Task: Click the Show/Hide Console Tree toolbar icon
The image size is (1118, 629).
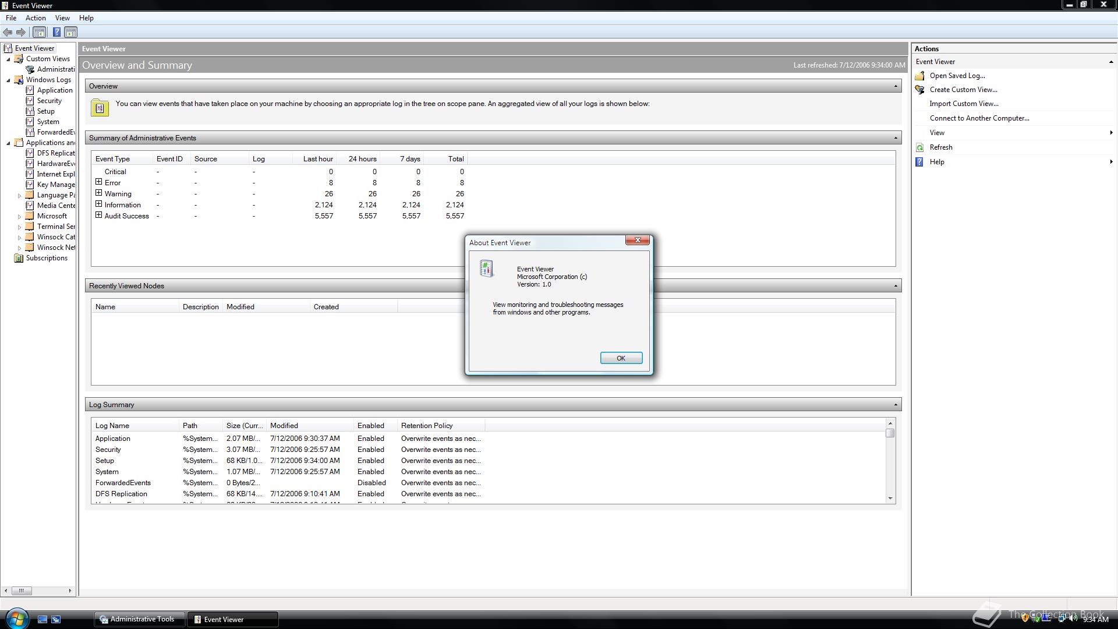Action: click(x=39, y=33)
